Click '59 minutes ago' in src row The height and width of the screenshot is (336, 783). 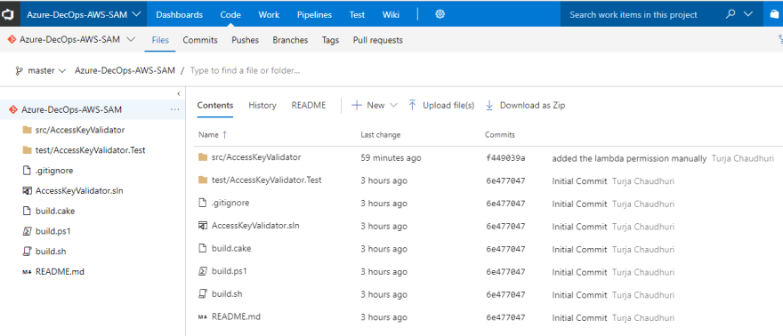pos(391,158)
